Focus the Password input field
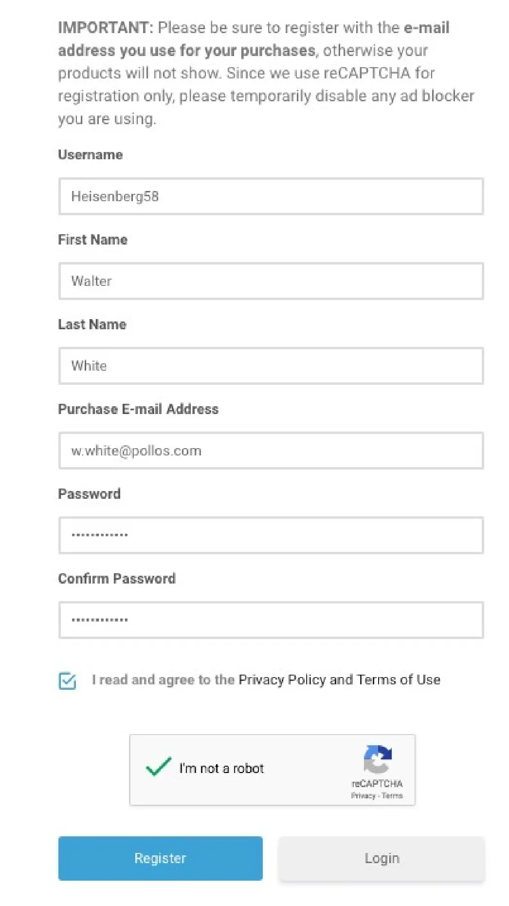The image size is (509, 906). tap(271, 535)
